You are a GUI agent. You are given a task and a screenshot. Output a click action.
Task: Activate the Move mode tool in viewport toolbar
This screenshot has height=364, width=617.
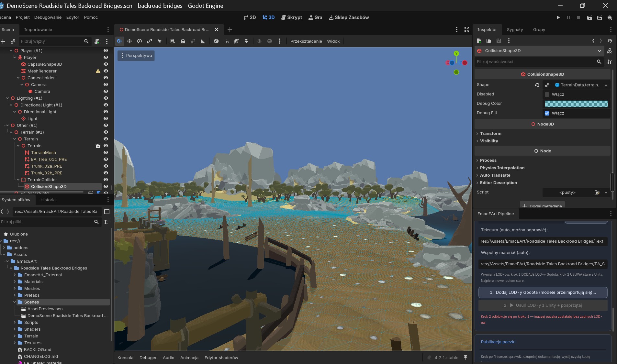click(129, 41)
